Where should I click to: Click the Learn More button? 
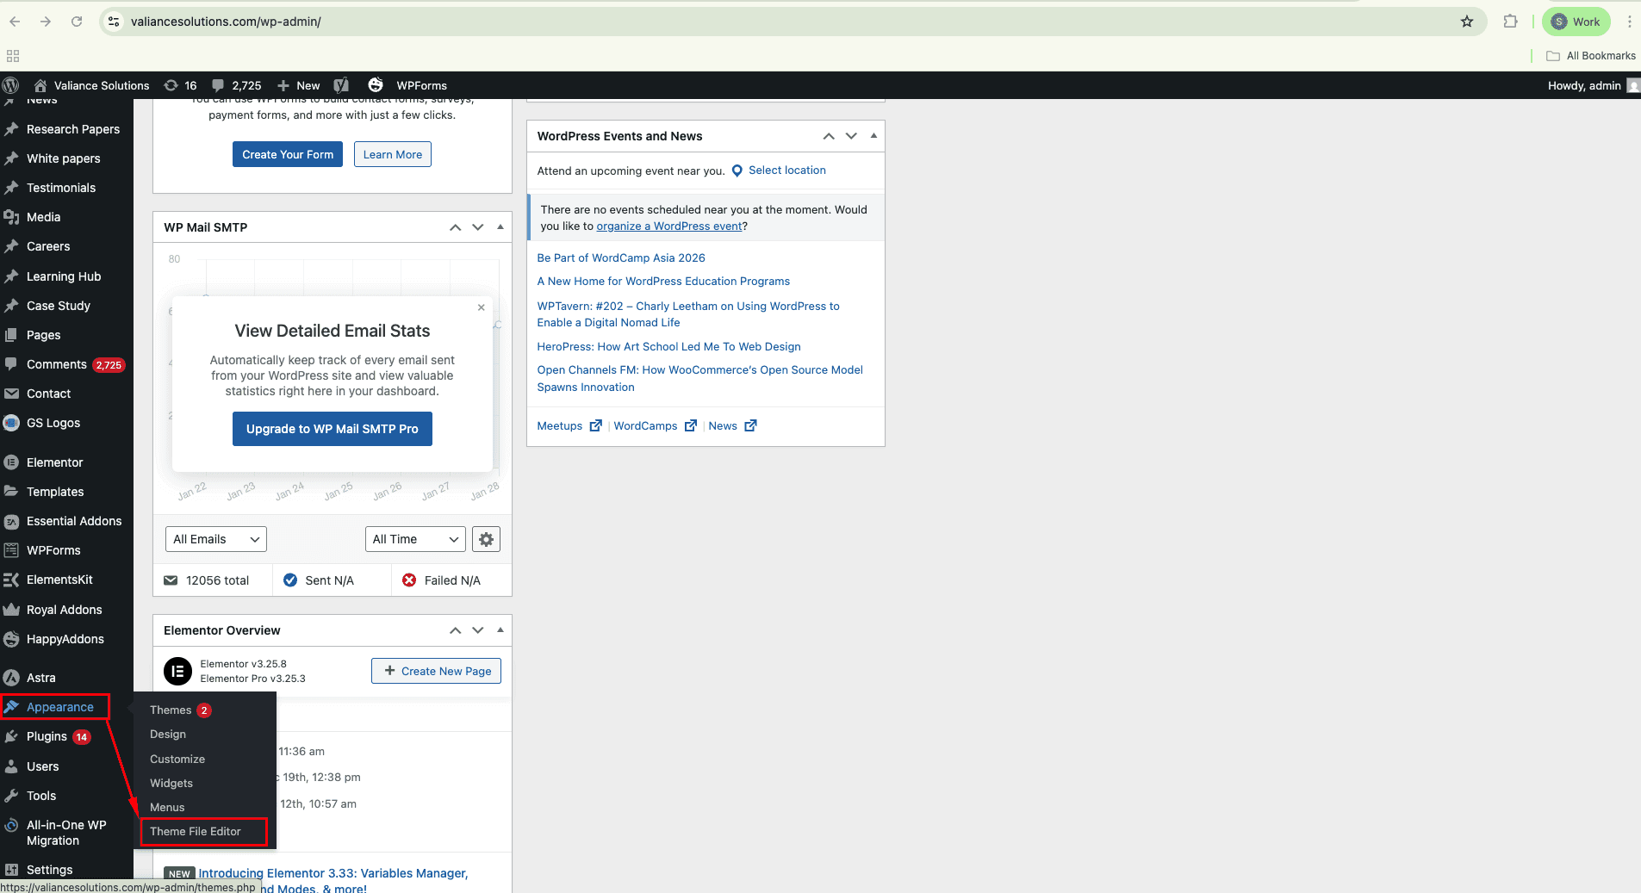393,154
